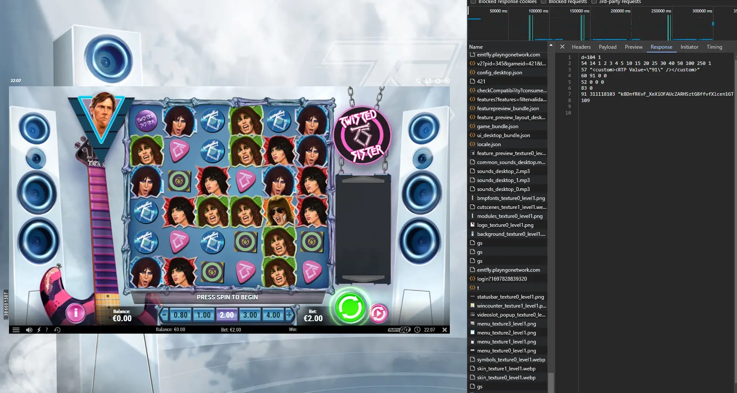This screenshot has height=393, width=737.
Task: Click the green Spin button
Action: [350, 308]
